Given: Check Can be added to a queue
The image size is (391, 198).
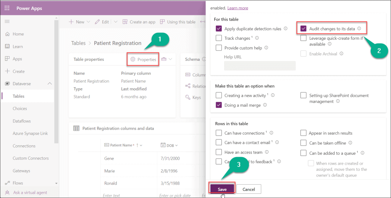Looking at the screenshot, I should [x=303, y=153].
